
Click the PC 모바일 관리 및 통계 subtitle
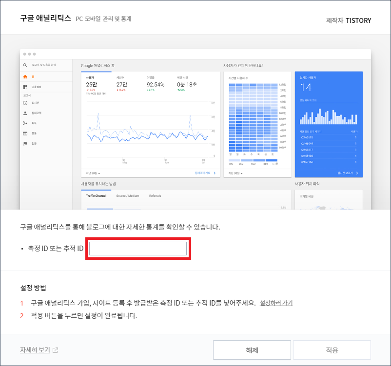tap(103, 19)
